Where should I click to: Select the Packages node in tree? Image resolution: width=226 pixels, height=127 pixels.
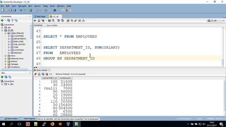pyautogui.click(x=14, y=64)
